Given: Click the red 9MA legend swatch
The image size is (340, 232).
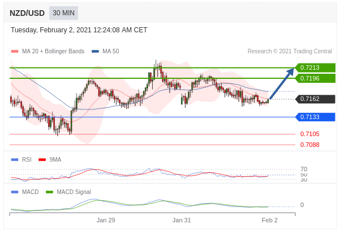Looking at the screenshot, I should (x=42, y=159).
